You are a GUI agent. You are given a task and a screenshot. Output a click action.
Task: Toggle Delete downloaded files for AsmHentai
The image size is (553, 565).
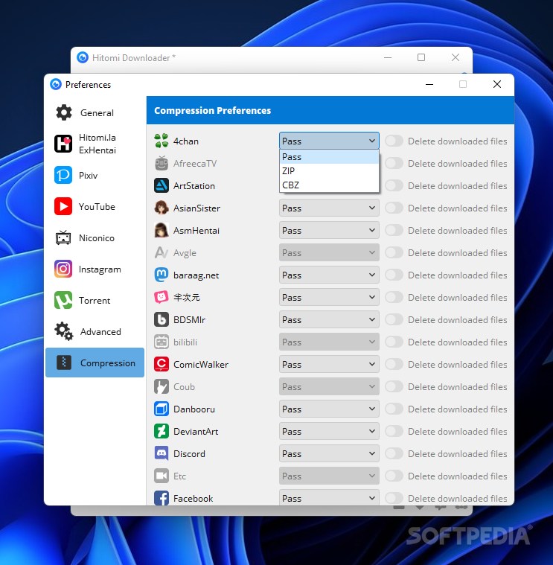(x=394, y=230)
